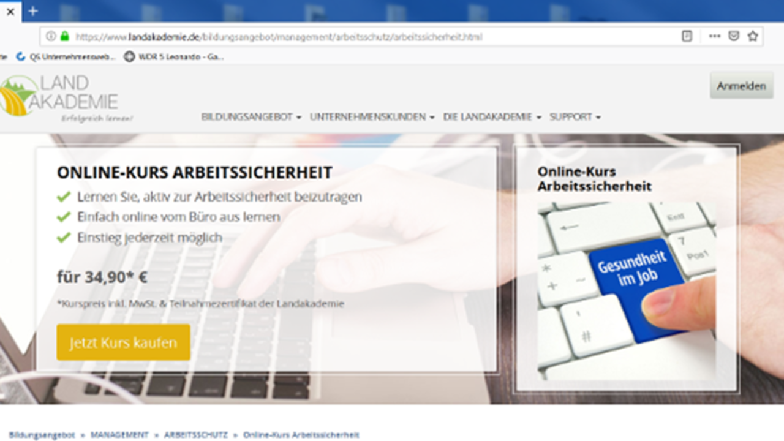Save the page to Pocket
This screenshot has width=784, height=441.
(x=733, y=36)
